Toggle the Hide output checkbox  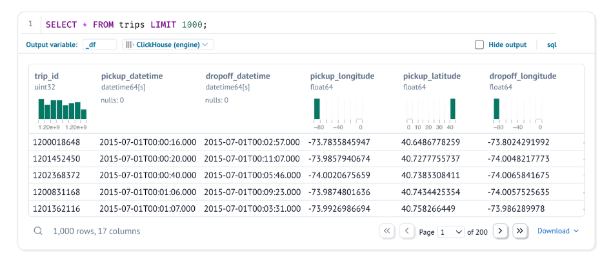coord(479,45)
